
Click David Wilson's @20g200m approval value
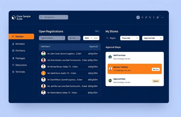(x=93, y=80)
